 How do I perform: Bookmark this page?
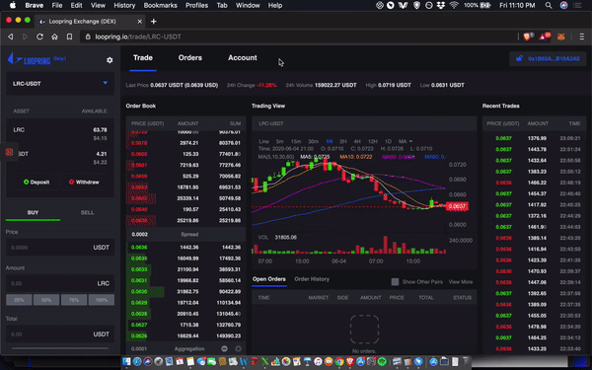(x=69, y=37)
